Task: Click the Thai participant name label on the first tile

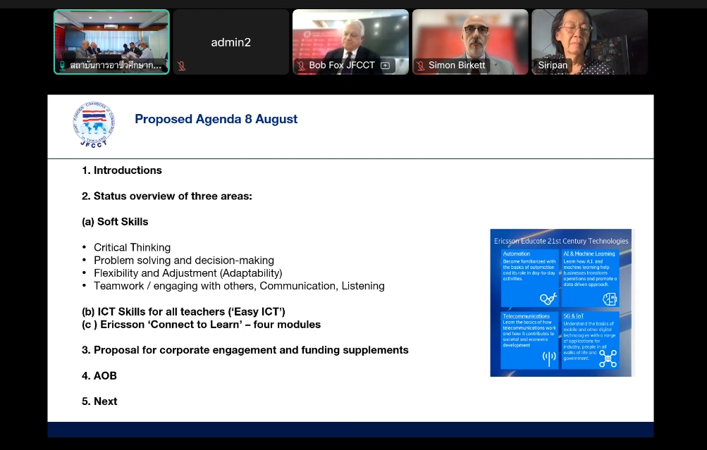Action: tap(116, 65)
